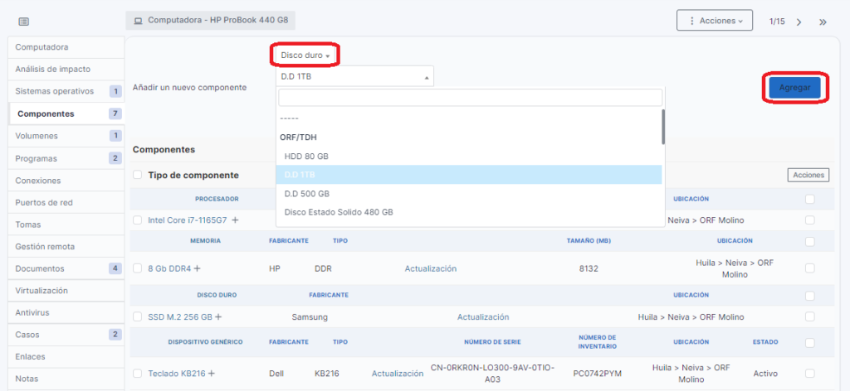Click plus icon beside 8 Gb DDR4
Image resolution: width=850 pixels, height=391 pixels.
coord(197,268)
